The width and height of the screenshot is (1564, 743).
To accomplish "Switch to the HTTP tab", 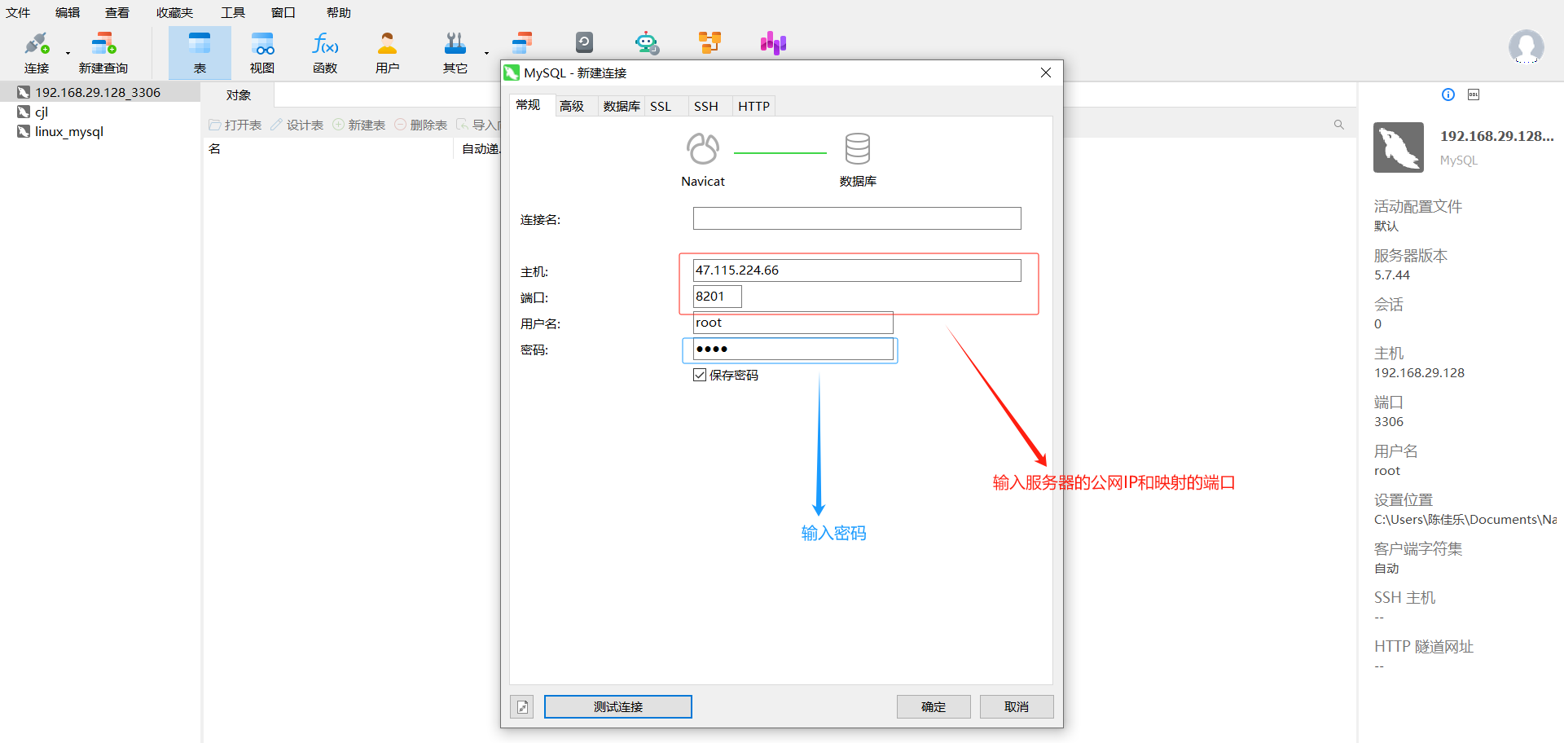I will coord(754,106).
